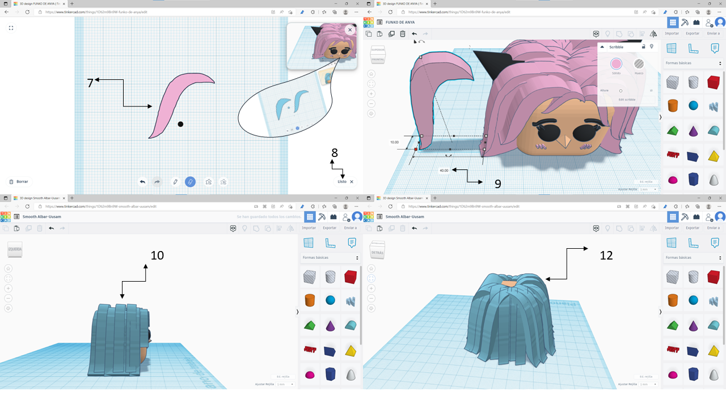Open Ajustar Rejilla dropdown in bottom-left window
This screenshot has height=408, width=726.
[285, 384]
